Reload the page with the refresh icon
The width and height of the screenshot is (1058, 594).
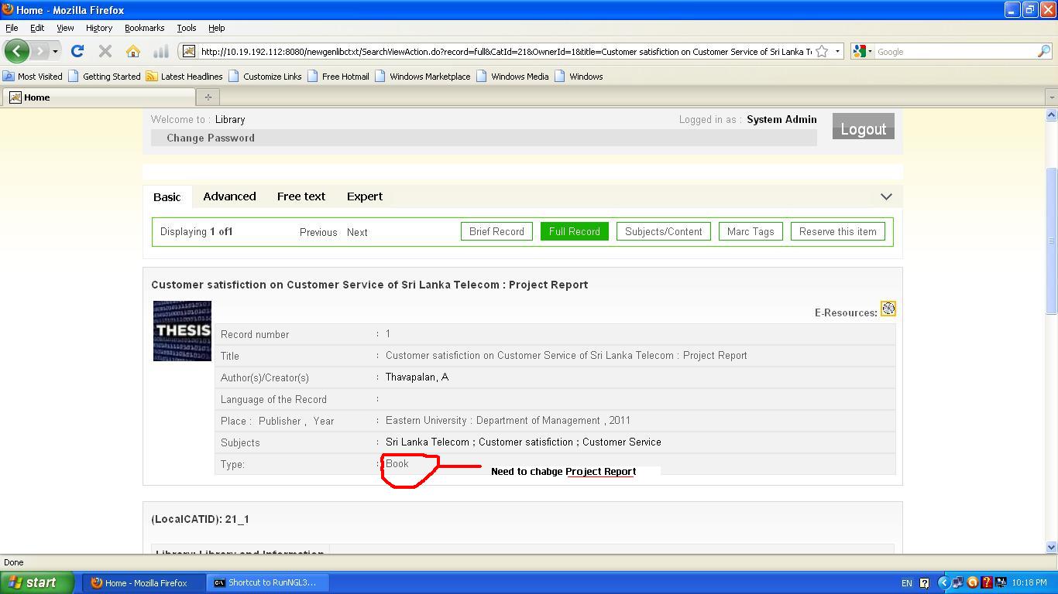[x=77, y=52]
